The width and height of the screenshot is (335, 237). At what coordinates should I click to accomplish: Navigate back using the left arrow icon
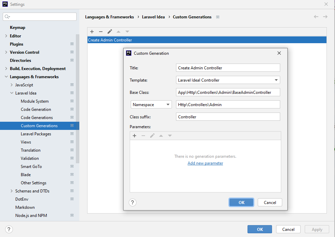[316, 16]
